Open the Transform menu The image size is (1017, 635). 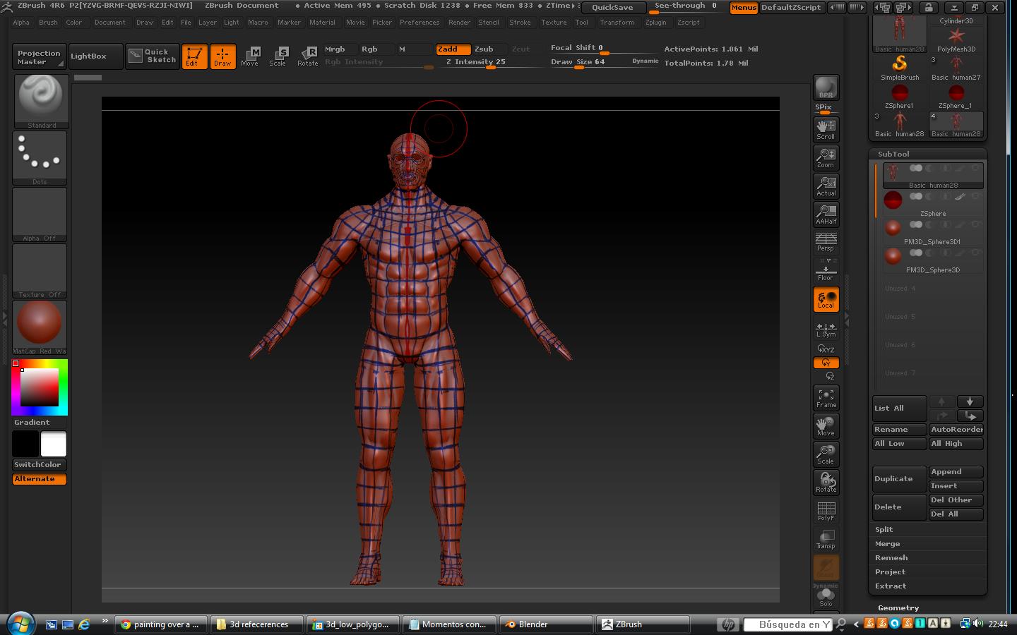coord(617,23)
